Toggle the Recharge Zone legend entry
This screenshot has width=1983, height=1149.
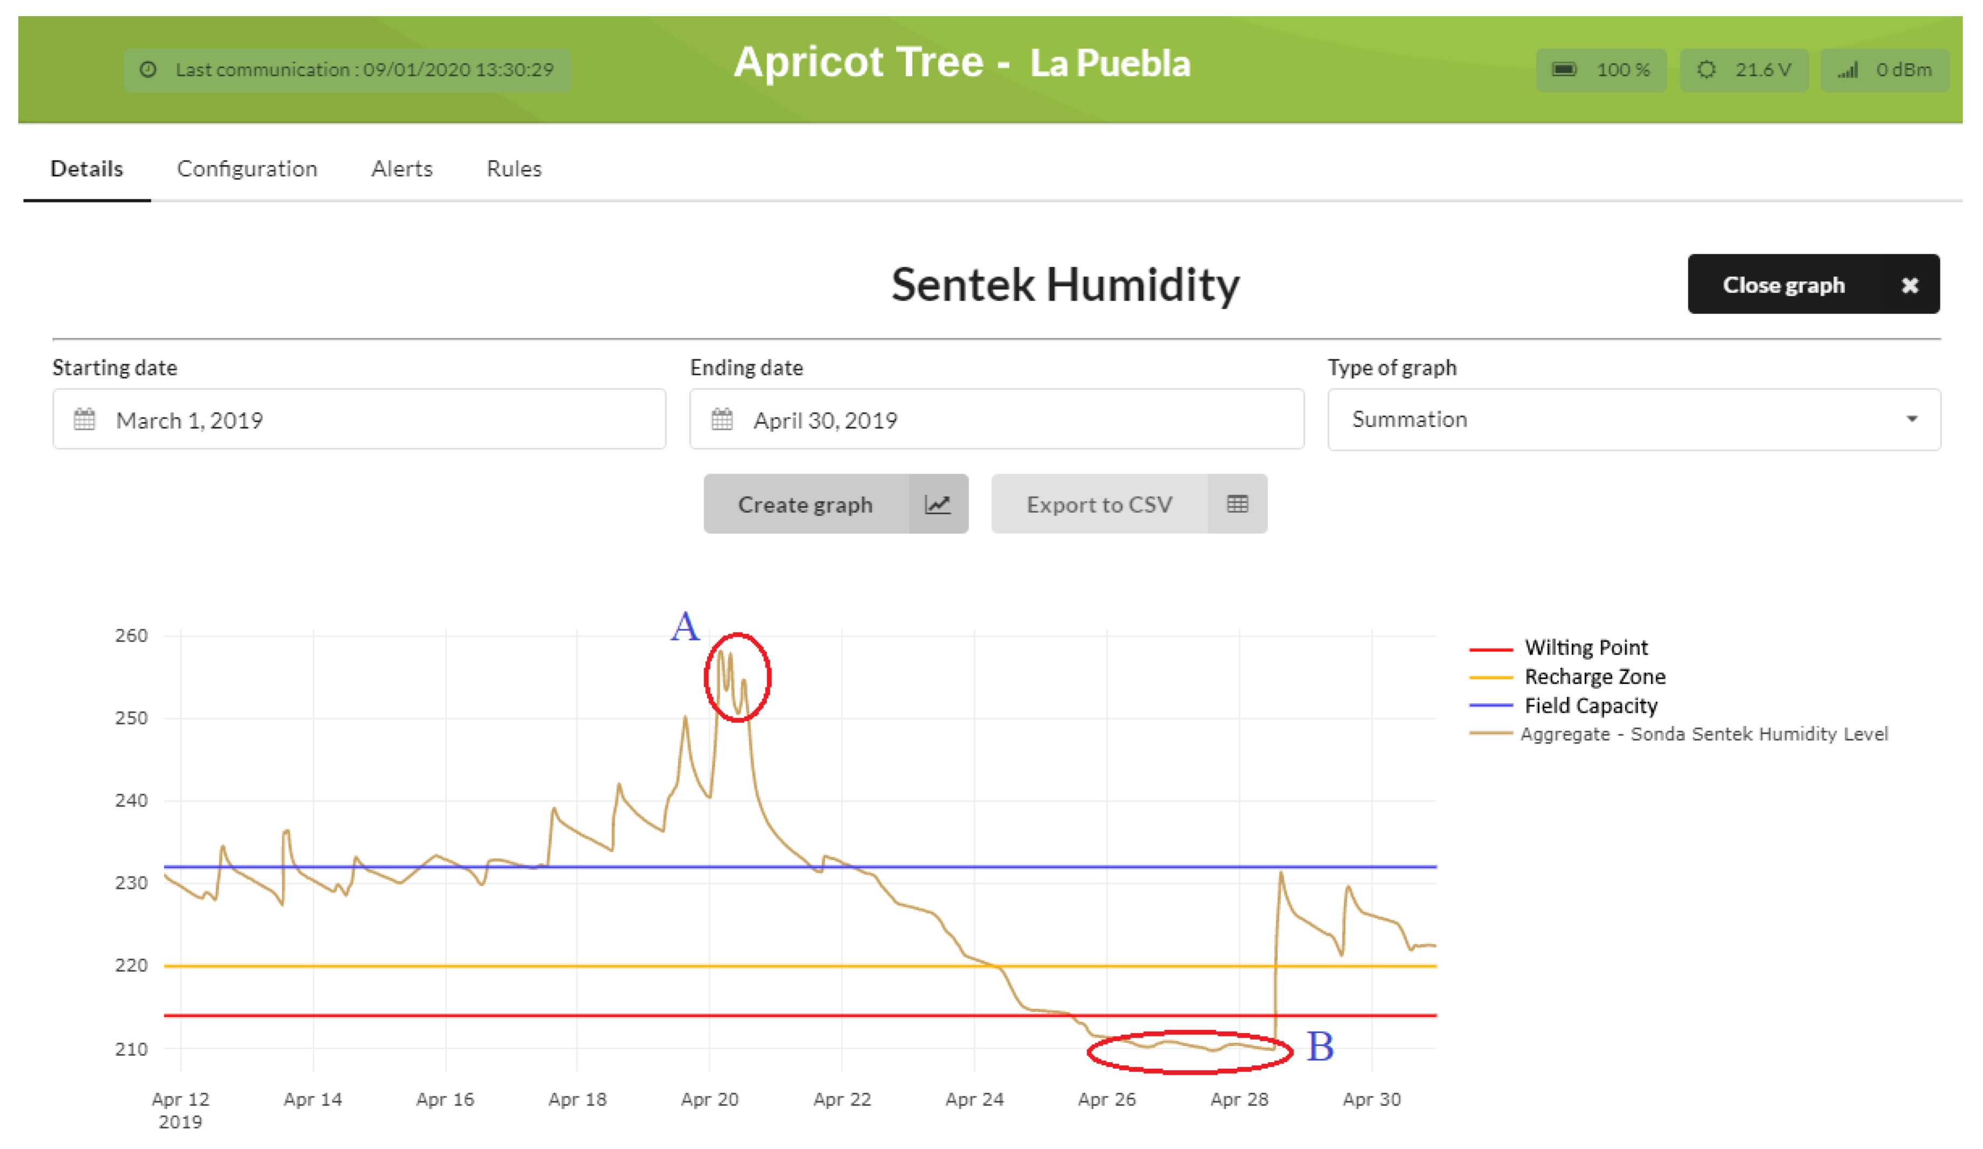point(1568,677)
